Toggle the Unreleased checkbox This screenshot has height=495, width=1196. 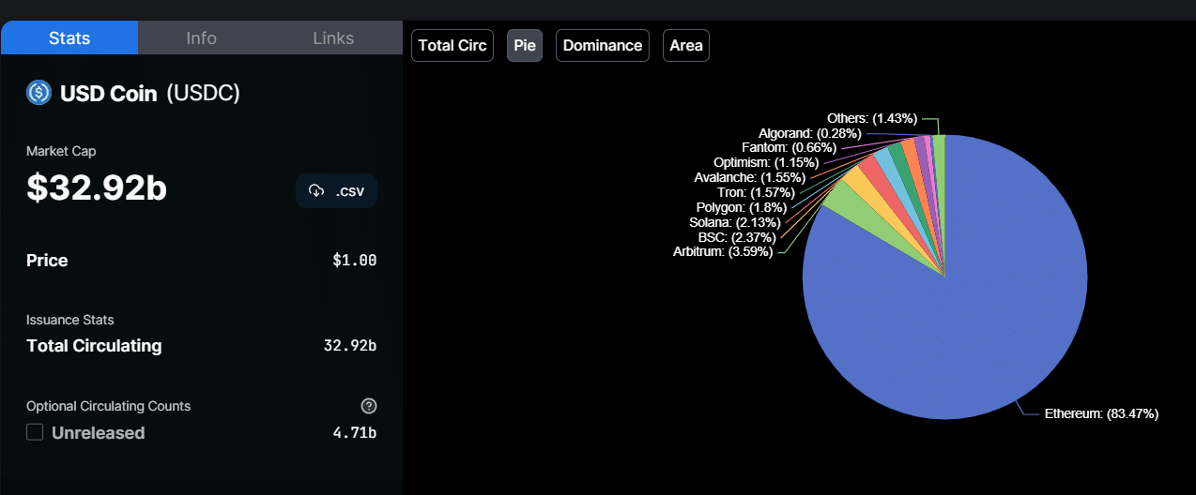(x=35, y=432)
